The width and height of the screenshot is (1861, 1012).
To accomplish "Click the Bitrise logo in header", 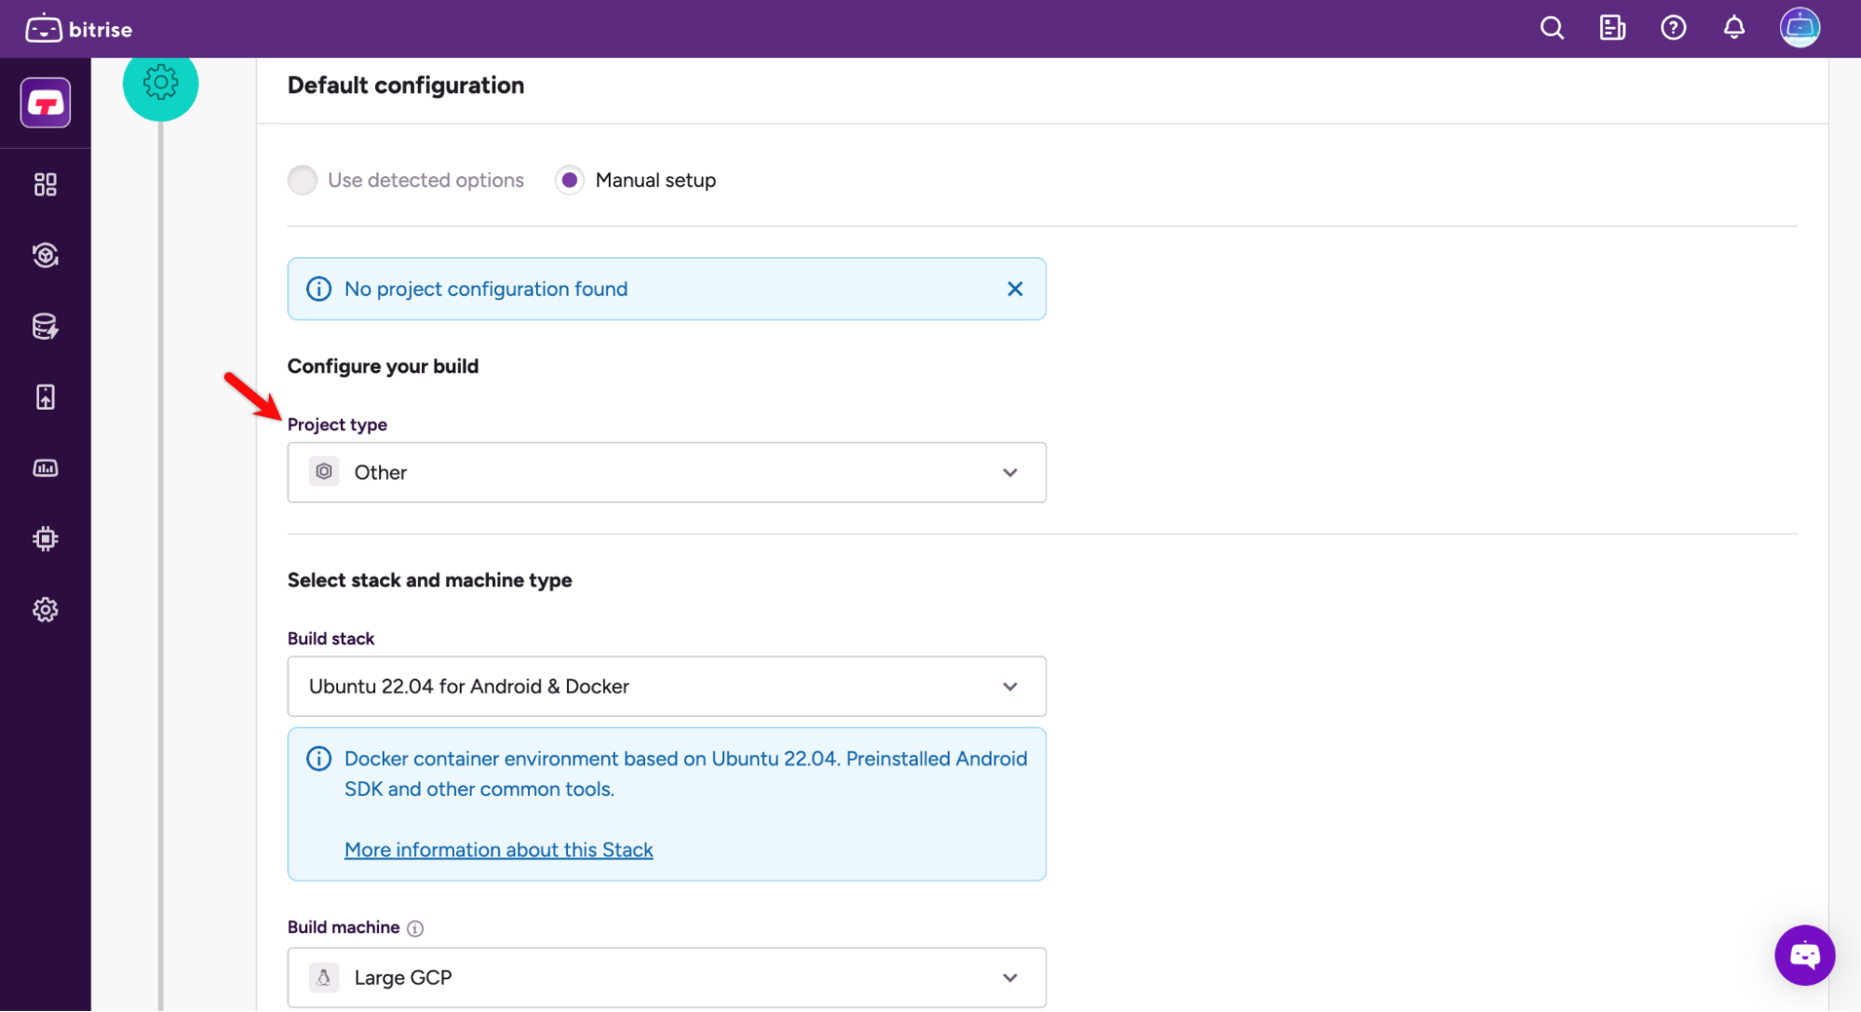I will click(x=78, y=29).
